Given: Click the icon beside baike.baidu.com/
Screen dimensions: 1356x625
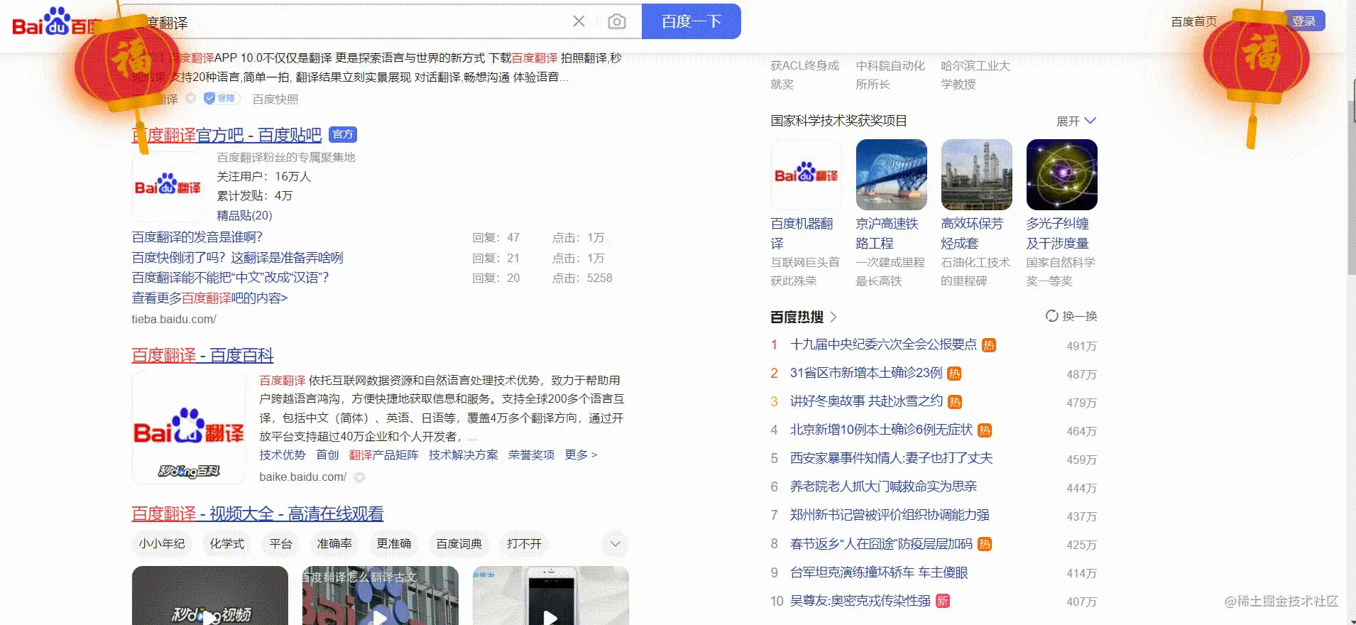Looking at the screenshot, I should click(x=359, y=477).
